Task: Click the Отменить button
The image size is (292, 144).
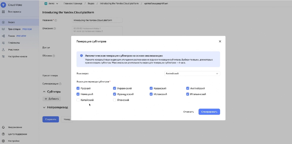Action: pyautogui.click(x=188, y=112)
